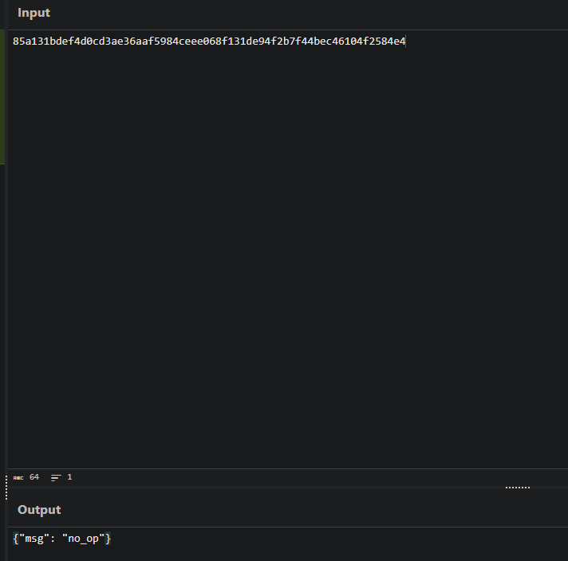Click at start of the 85a131 hex string
Viewport: 568px width, 561px height.
[x=14, y=41]
